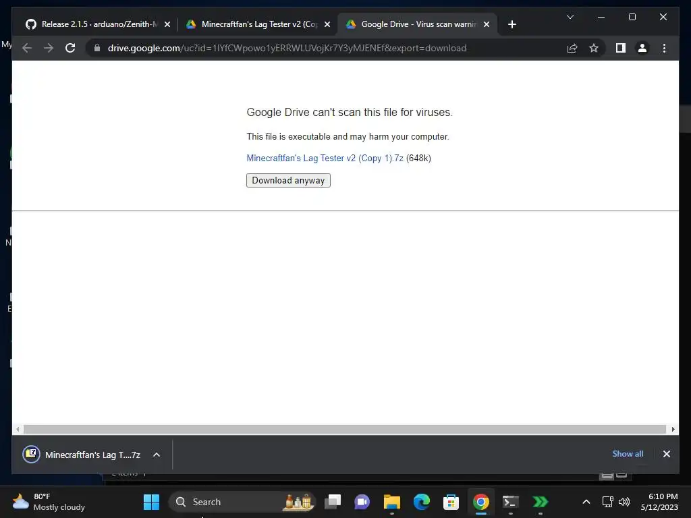The width and height of the screenshot is (691, 518).
Task: Minimize the Chrome window
Action: coord(601,17)
